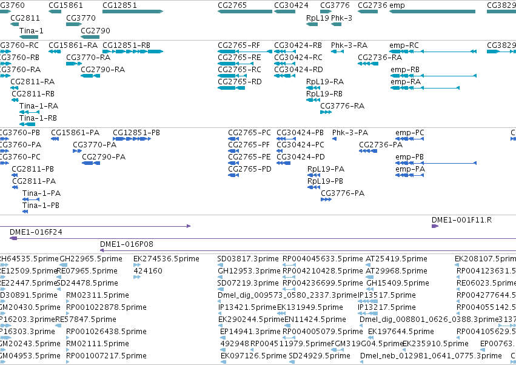The image size is (516, 365).
Task: Click the CG2790 gene label
Action: click(95, 30)
